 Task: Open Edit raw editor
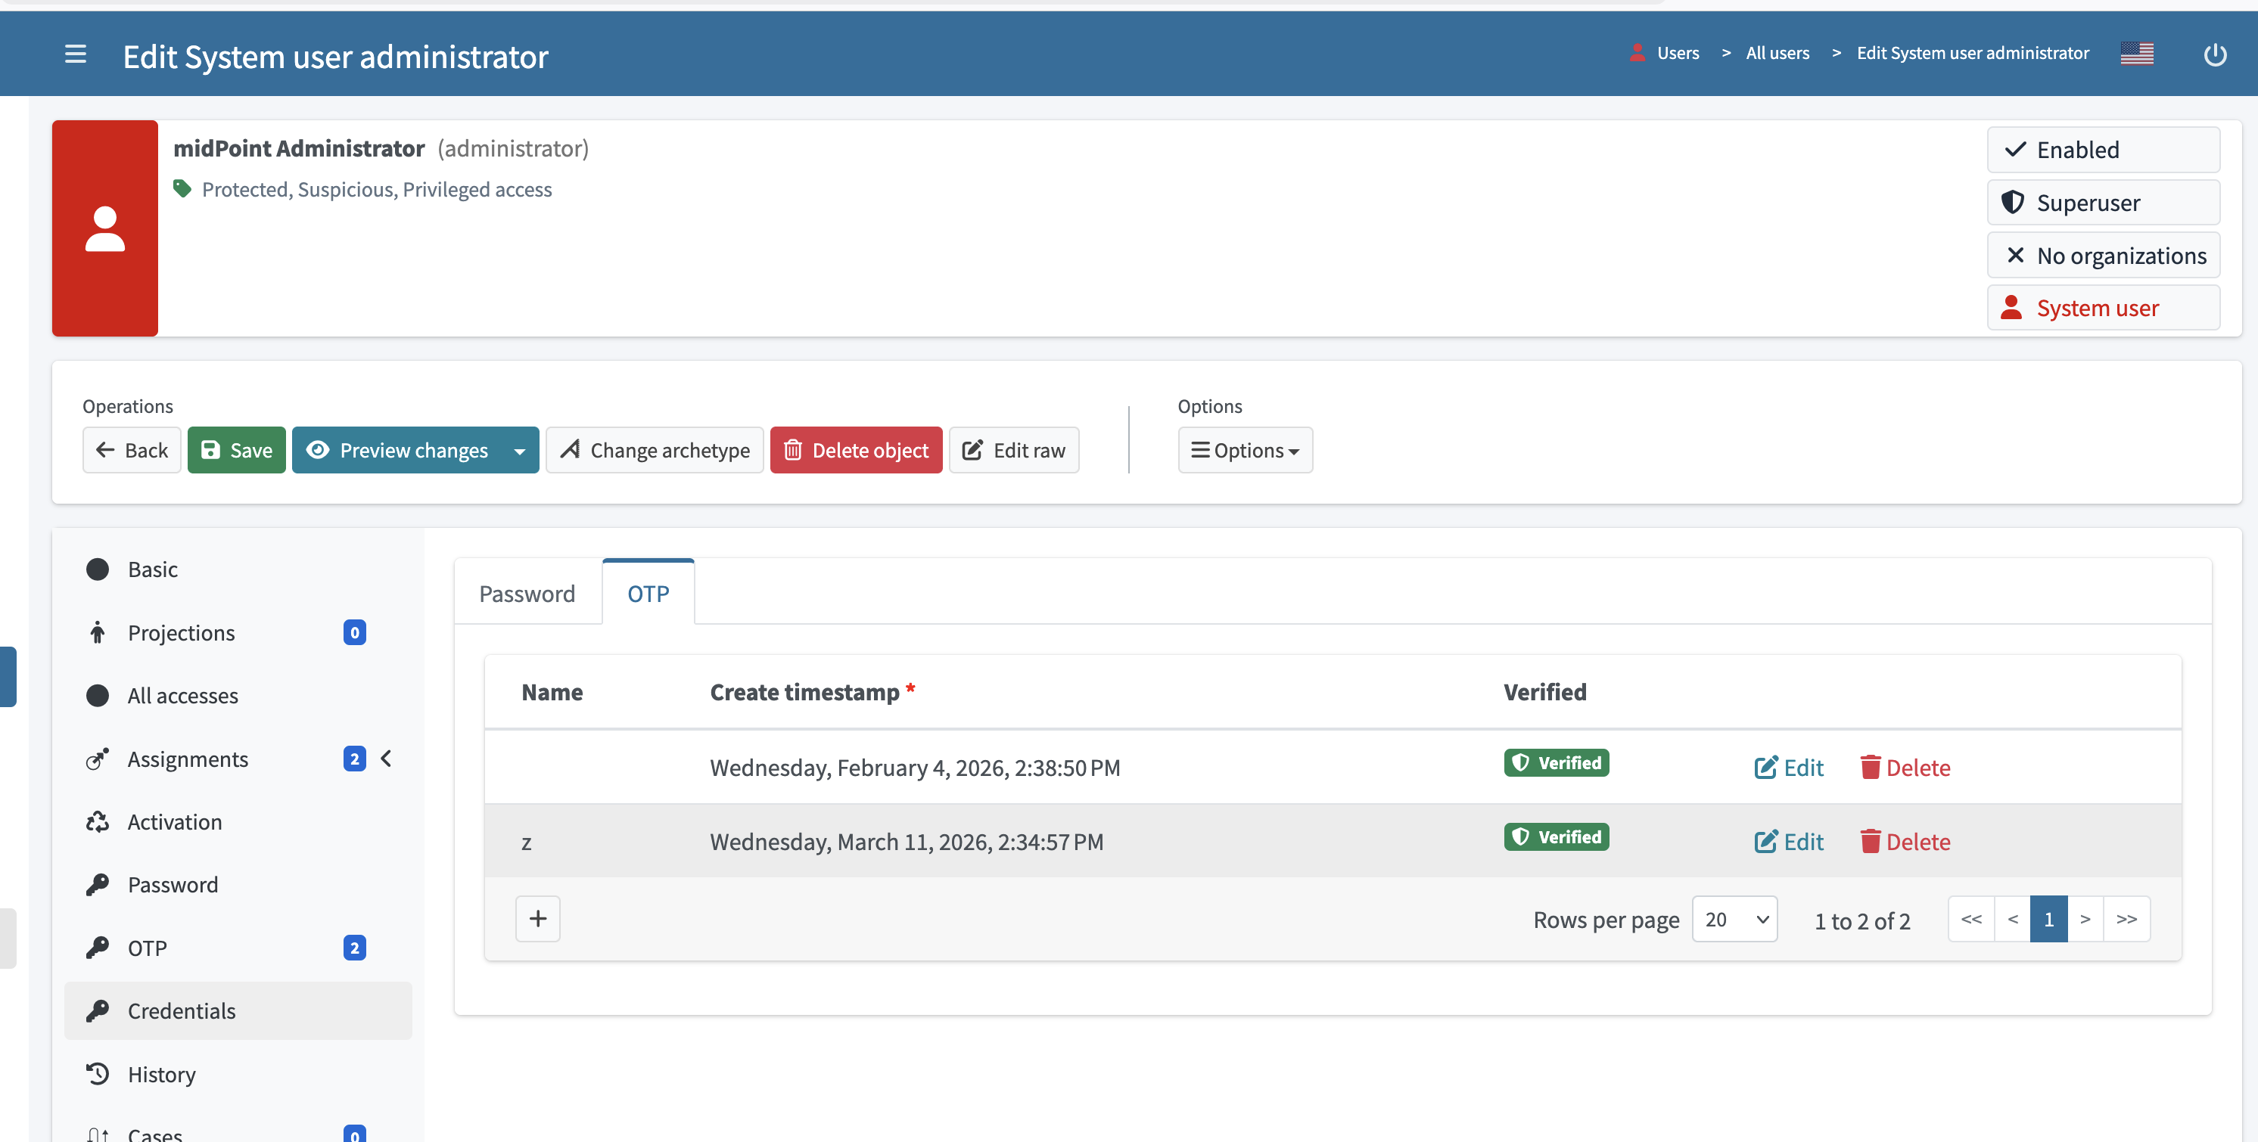coord(1014,450)
